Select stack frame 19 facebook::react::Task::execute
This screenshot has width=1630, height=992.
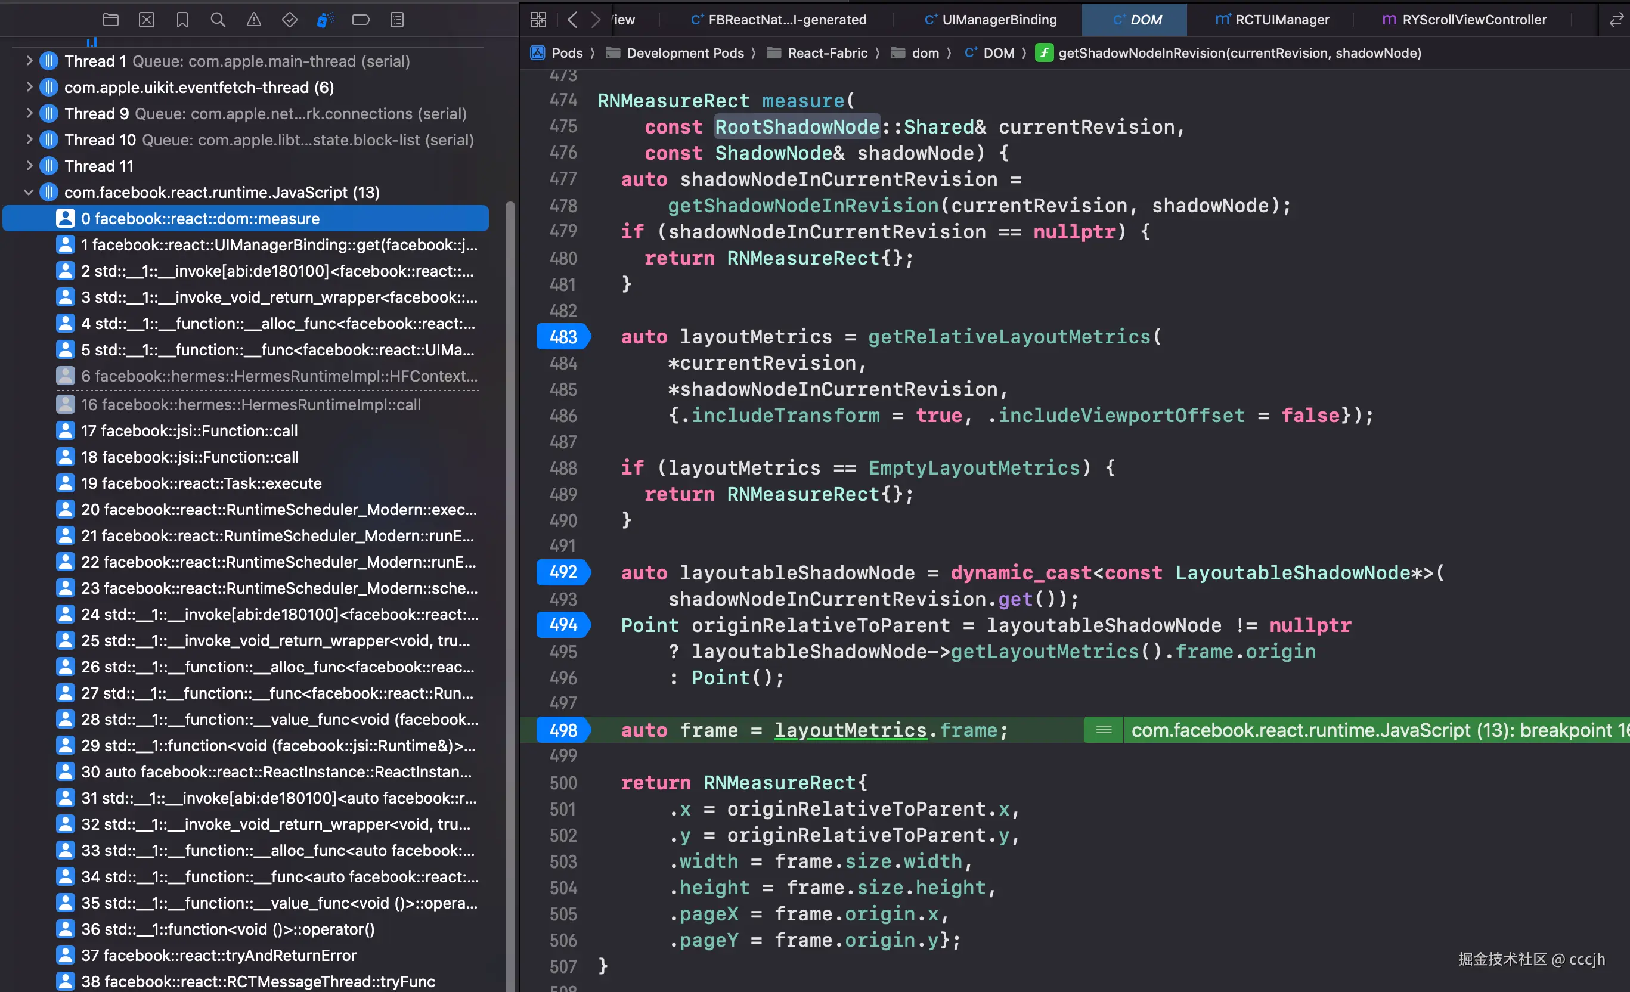(x=200, y=483)
